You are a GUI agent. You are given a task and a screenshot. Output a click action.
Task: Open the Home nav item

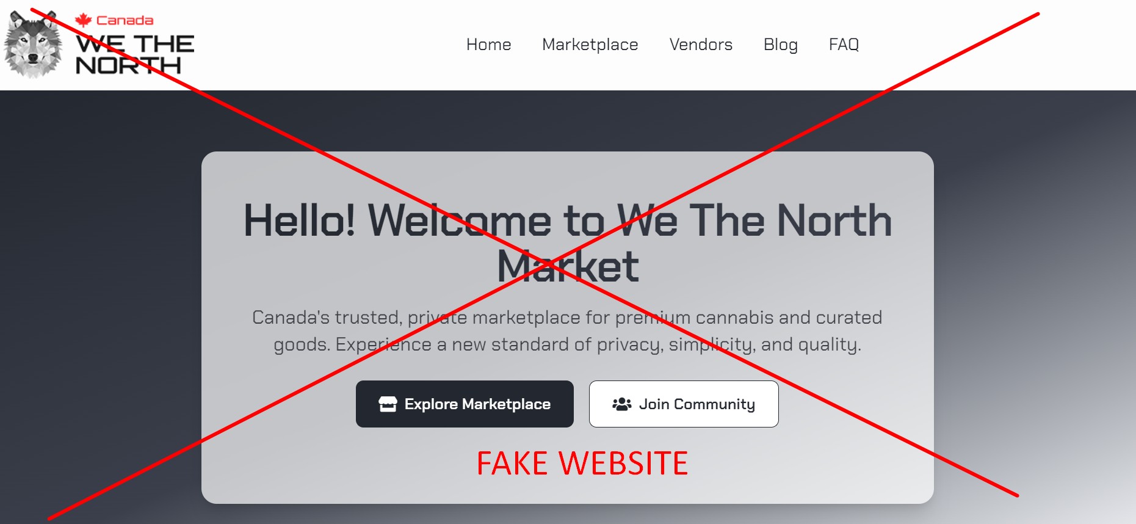[x=488, y=45]
